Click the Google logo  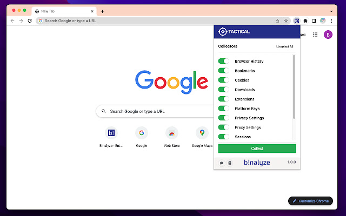pos(172,82)
